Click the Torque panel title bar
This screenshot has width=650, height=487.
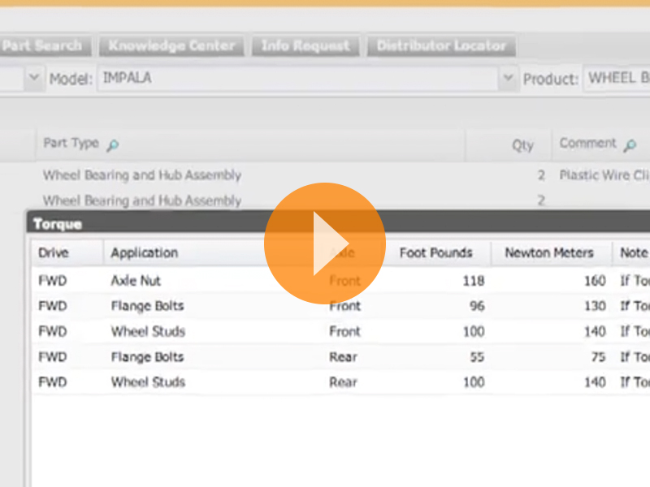coord(162,223)
